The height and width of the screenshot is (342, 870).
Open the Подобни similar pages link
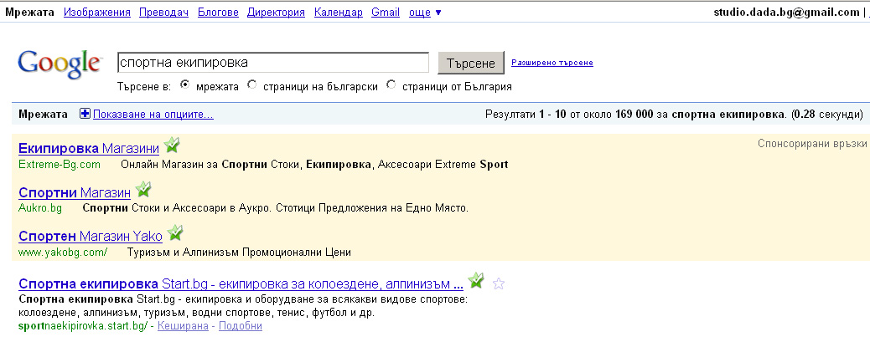pyautogui.click(x=239, y=325)
